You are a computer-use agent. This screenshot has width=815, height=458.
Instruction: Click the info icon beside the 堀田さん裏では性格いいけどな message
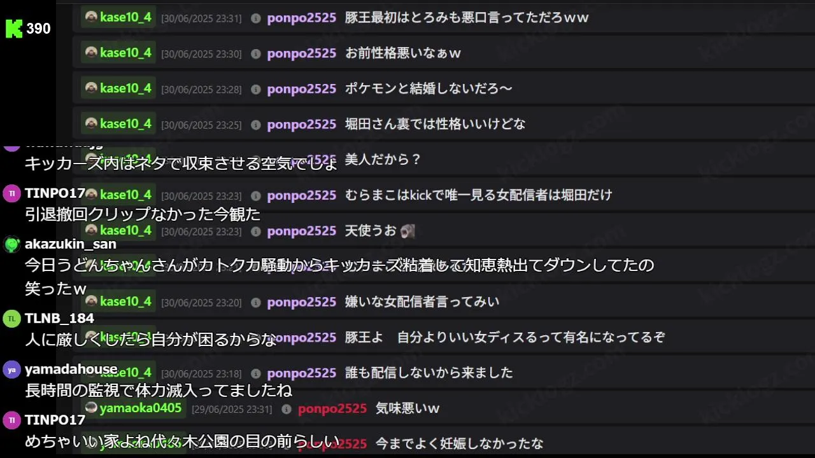pyautogui.click(x=256, y=125)
